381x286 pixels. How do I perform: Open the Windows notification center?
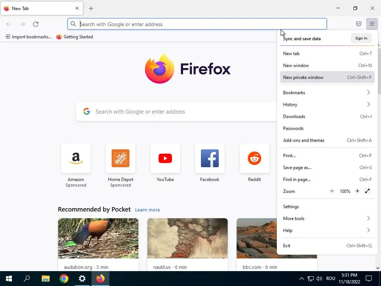click(x=369, y=279)
